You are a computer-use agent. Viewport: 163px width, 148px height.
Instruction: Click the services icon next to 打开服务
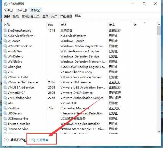click(33, 140)
